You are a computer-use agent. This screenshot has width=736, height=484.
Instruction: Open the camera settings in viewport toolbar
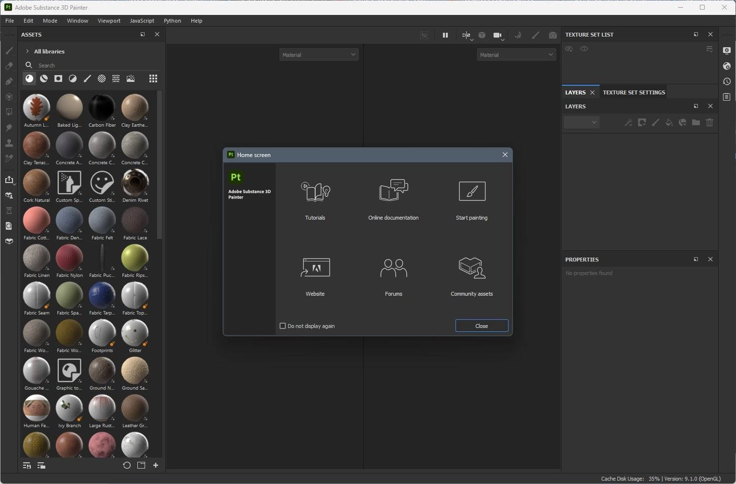coord(498,35)
